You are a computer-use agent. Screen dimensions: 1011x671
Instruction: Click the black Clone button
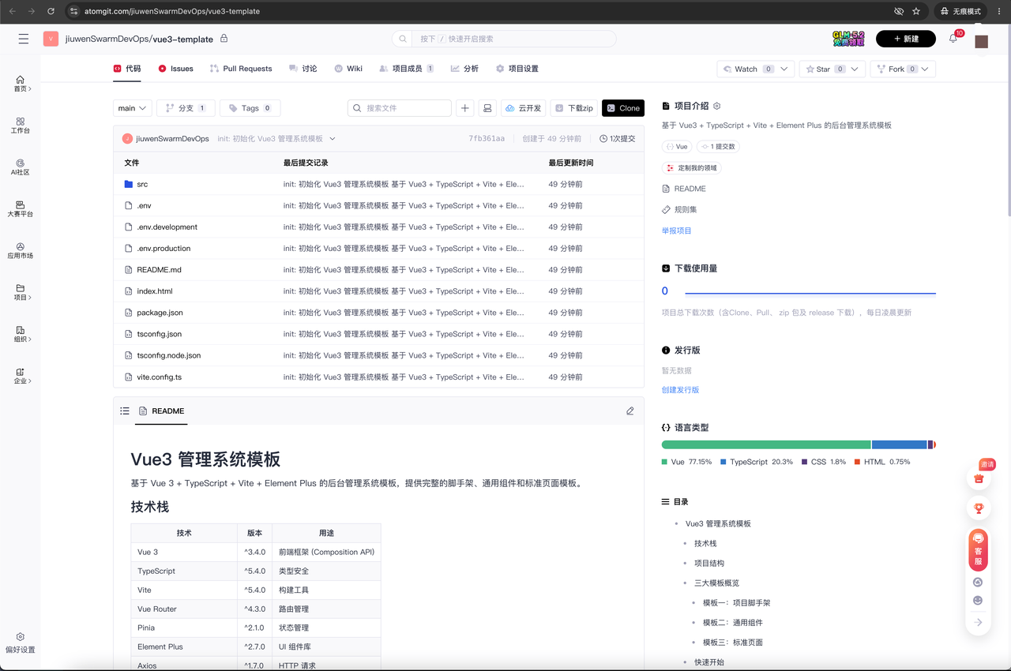623,108
